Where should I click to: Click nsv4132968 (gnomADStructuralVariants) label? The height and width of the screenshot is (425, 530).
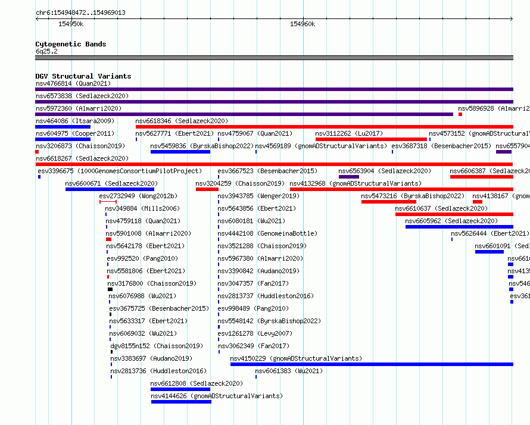pos(356,183)
